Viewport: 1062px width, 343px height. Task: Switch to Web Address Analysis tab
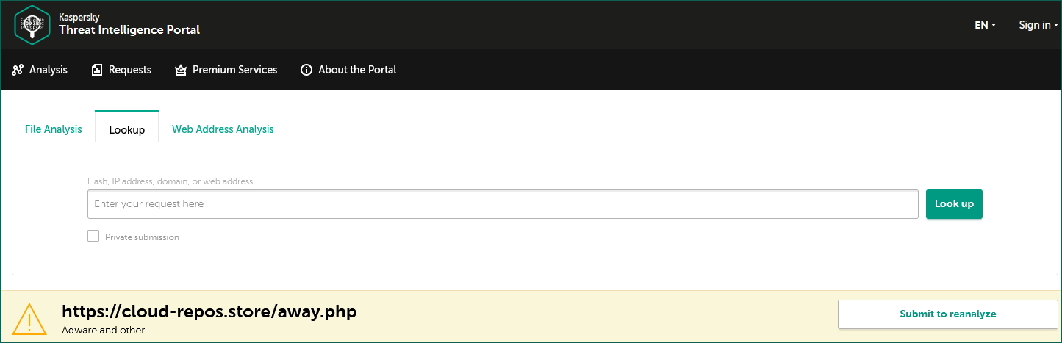click(x=223, y=129)
